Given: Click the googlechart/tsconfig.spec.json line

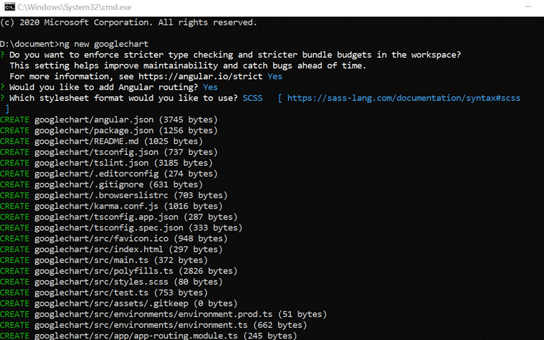Looking at the screenshot, I should [x=122, y=228].
